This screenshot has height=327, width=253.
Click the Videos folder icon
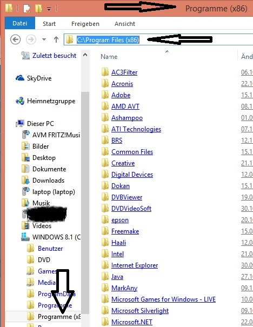25,225
